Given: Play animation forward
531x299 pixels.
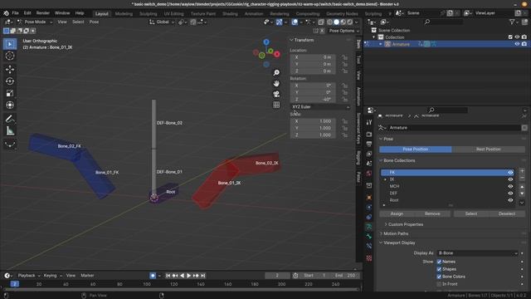Looking at the screenshot, I should [x=189, y=276].
